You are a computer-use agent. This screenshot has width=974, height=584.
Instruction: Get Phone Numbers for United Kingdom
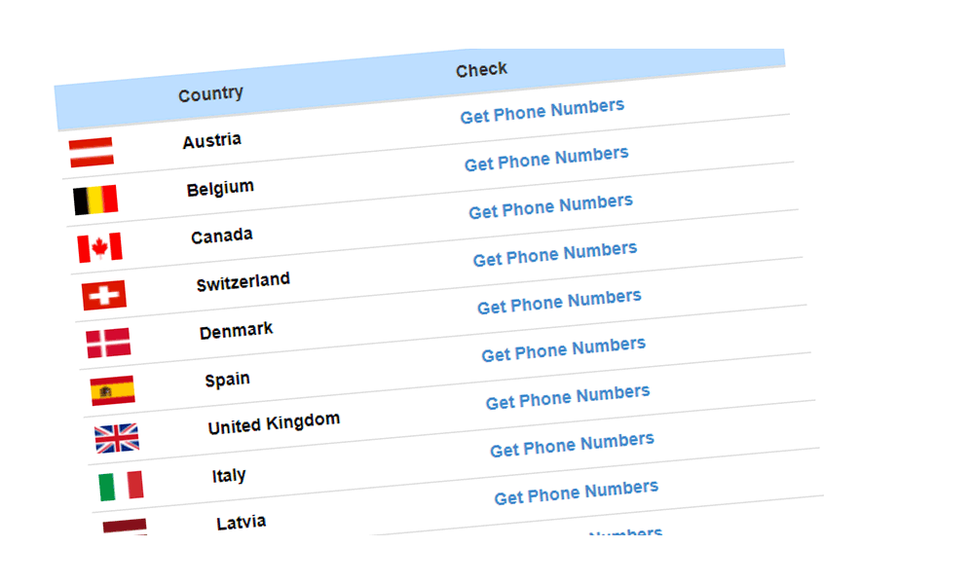point(568,397)
